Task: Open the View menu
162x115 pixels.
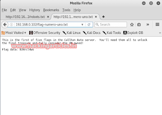Action: point(23,10)
